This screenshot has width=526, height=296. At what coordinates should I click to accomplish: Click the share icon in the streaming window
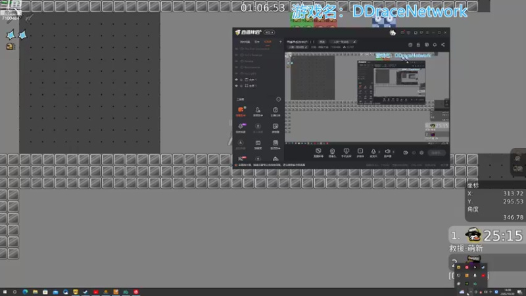443,45
